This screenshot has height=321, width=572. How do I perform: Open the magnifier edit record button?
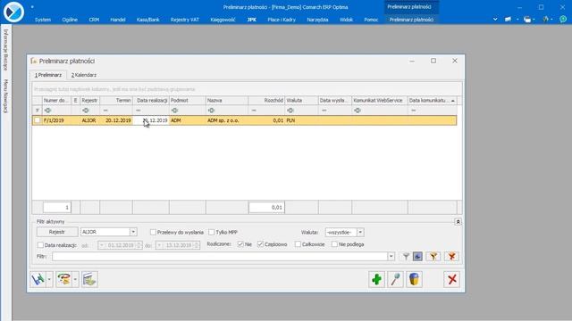coord(395,279)
